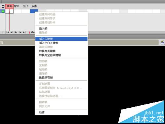Toggle the green layer outline square

(3, 11)
